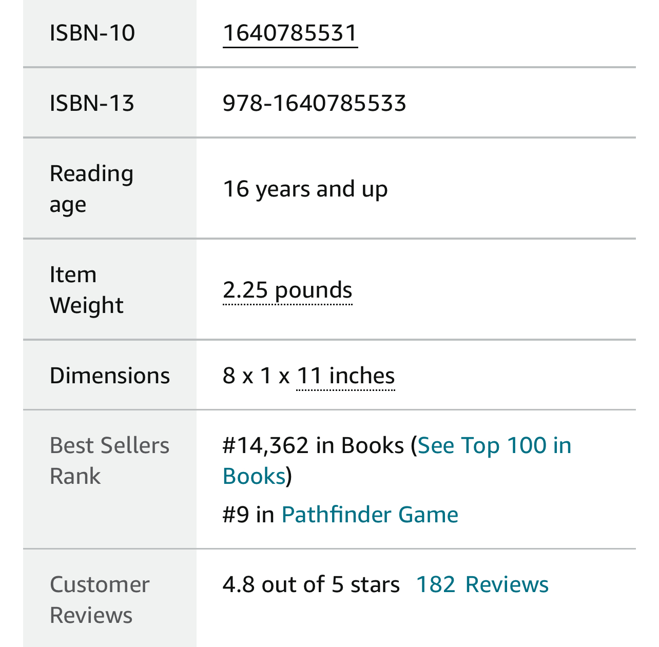Click the 8 x 1 x dimensions text
Image resolution: width=659 pixels, height=647 pixels.
coord(256,376)
